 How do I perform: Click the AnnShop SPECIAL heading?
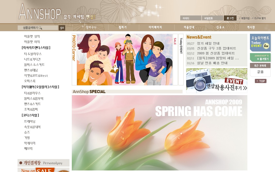click(89, 92)
